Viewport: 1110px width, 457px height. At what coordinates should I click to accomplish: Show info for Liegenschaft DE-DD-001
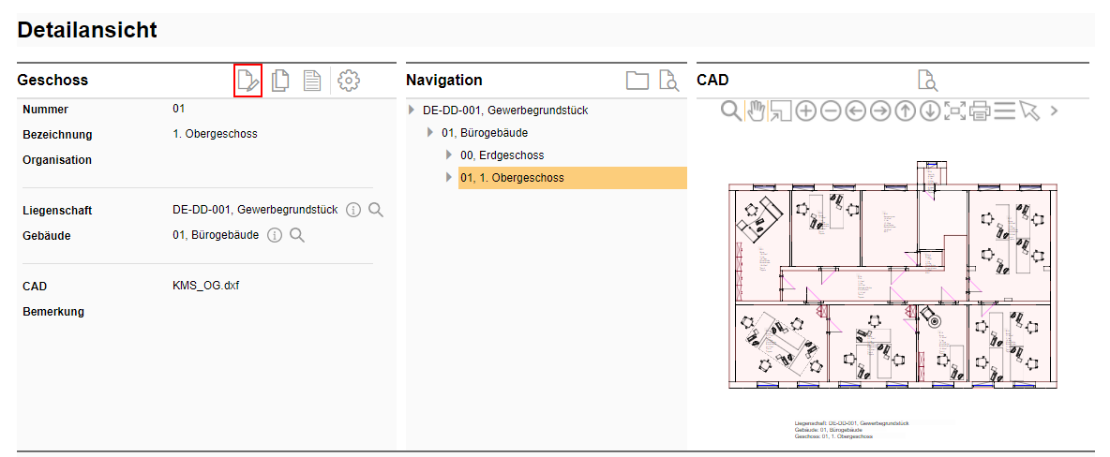(x=353, y=210)
